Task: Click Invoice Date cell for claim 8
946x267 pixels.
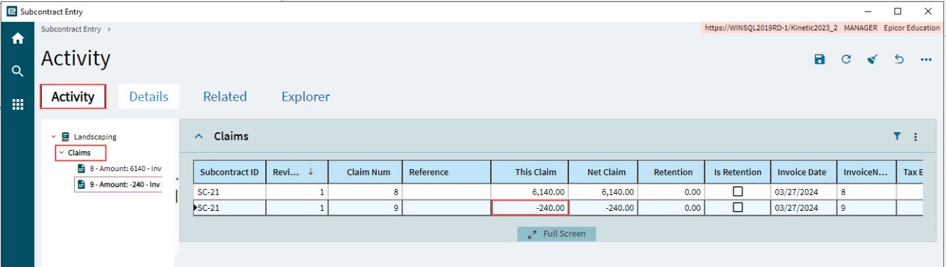Action: point(803,192)
